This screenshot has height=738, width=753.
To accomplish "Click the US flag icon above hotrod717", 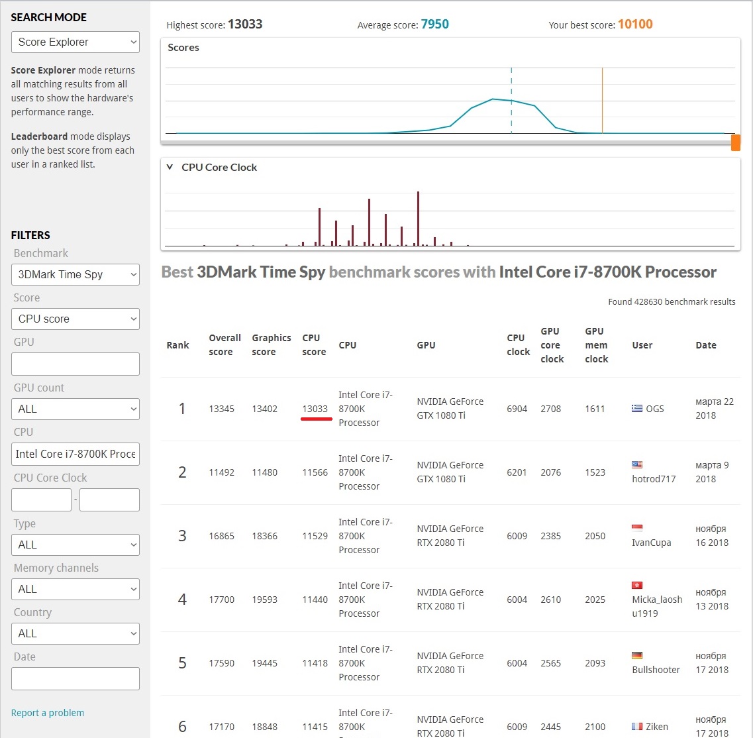I will pos(637,464).
